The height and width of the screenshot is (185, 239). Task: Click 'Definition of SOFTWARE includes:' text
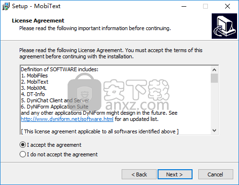click(x=59, y=69)
